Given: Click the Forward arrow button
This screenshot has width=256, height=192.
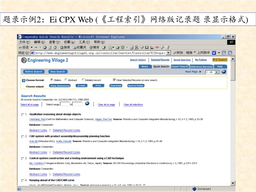Looking at the screenshot, I should [36, 47].
